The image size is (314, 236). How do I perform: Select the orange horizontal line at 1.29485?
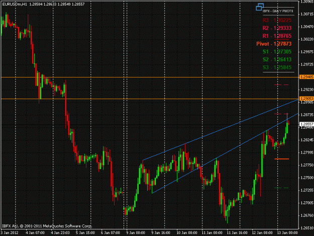click(150, 77)
